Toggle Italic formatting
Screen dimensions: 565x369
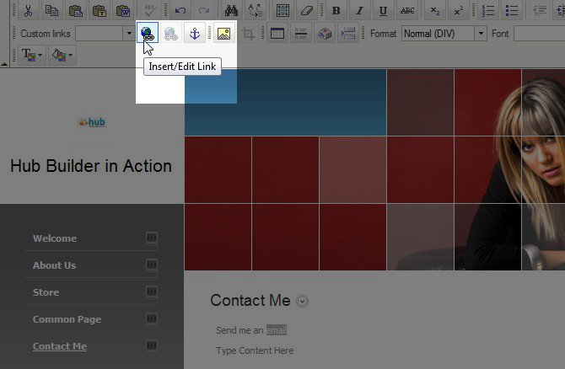pos(359,11)
